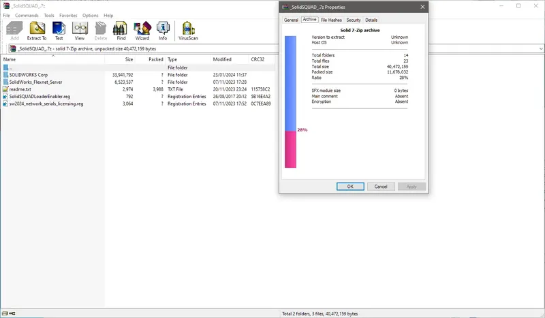
Task: Open the Tools menu
Action: point(49,15)
